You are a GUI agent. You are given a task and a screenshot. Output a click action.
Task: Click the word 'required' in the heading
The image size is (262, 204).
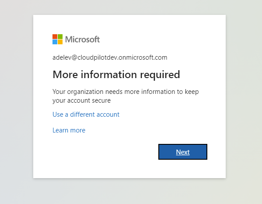point(160,75)
